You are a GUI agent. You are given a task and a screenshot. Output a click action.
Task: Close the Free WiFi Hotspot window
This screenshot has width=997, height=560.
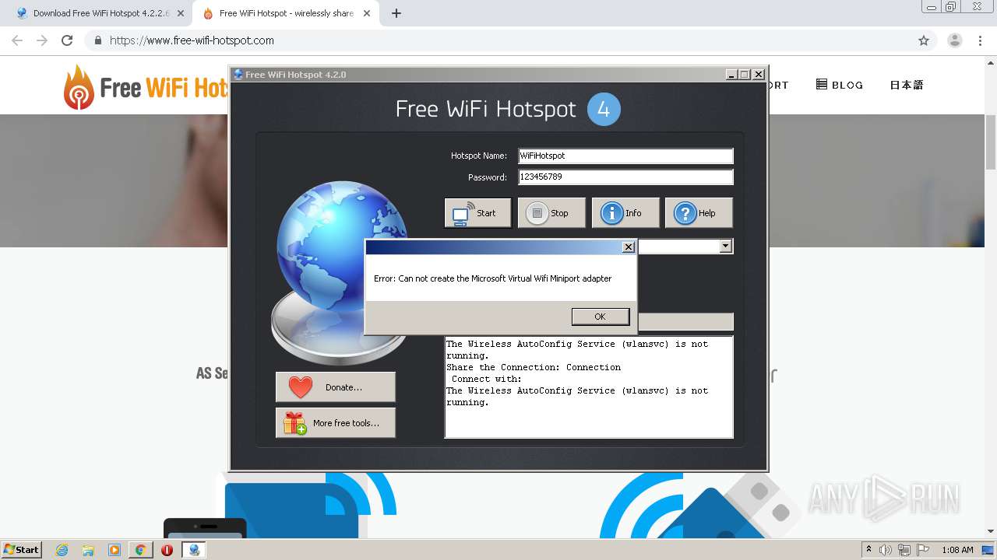[758, 75]
